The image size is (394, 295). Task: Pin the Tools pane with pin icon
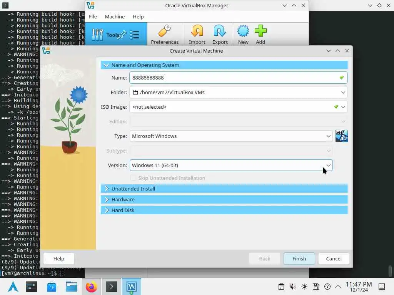point(122,35)
